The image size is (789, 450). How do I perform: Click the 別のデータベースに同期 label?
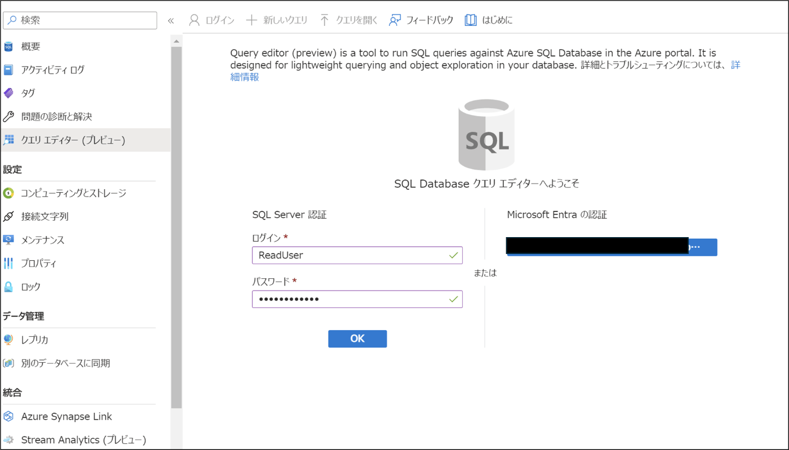click(66, 363)
